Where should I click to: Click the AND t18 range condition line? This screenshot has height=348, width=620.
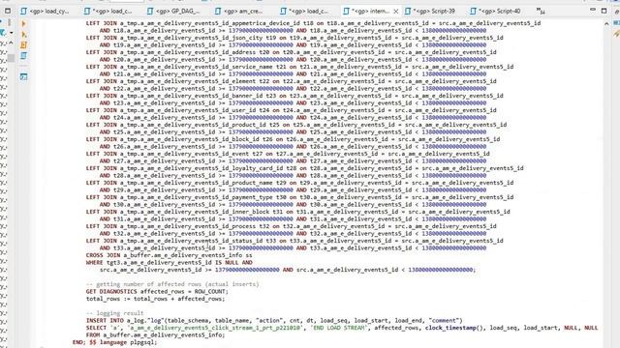[293, 30]
